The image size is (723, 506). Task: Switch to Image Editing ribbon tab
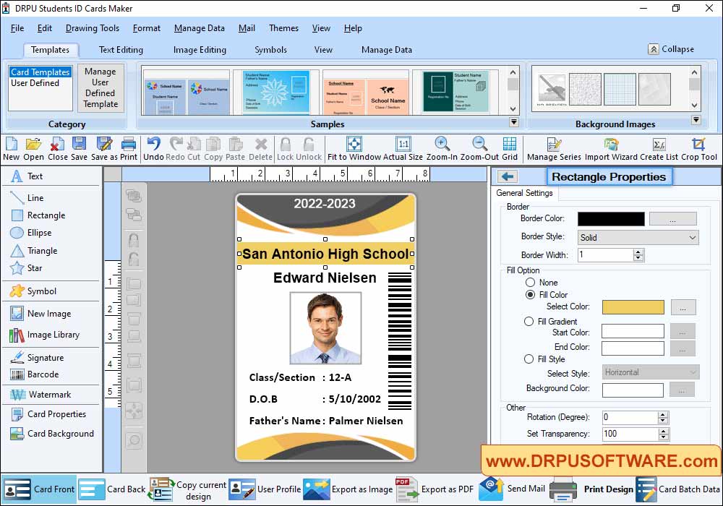tap(200, 50)
